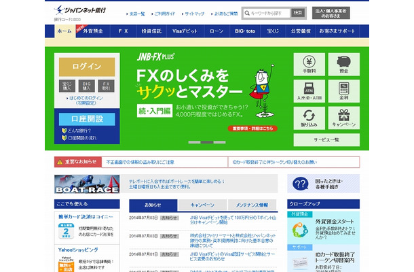Open 不正画面での情報の盗み取り notice link

pyautogui.click(x=140, y=162)
